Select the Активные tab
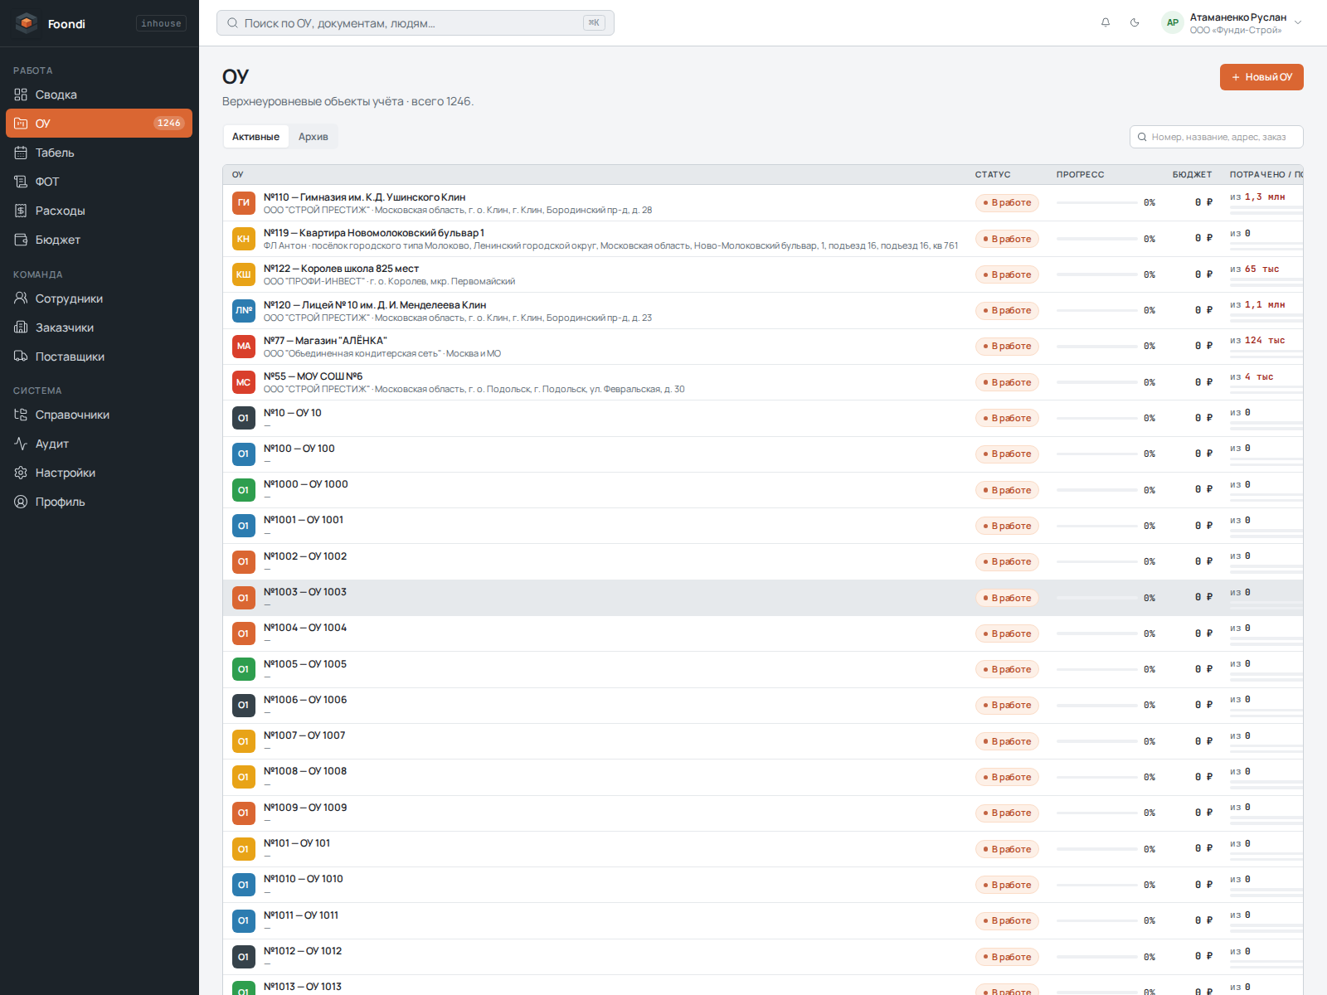Viewport: 1327px width, 995px height. pos(255,137)
